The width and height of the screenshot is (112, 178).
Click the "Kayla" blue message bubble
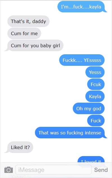[95, 96]
